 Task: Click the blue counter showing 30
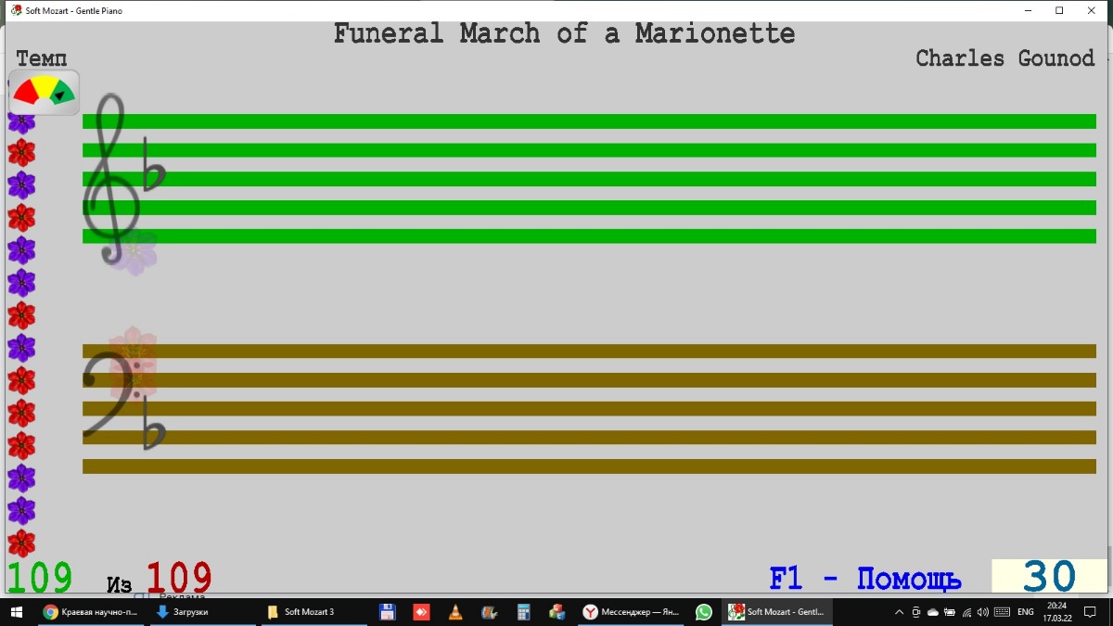click(1049, 577)
